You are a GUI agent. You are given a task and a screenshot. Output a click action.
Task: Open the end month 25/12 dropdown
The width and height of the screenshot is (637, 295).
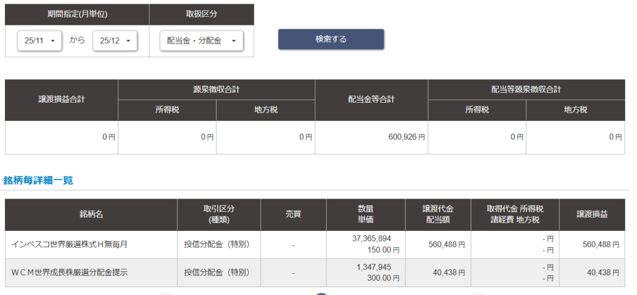[114, 40]
